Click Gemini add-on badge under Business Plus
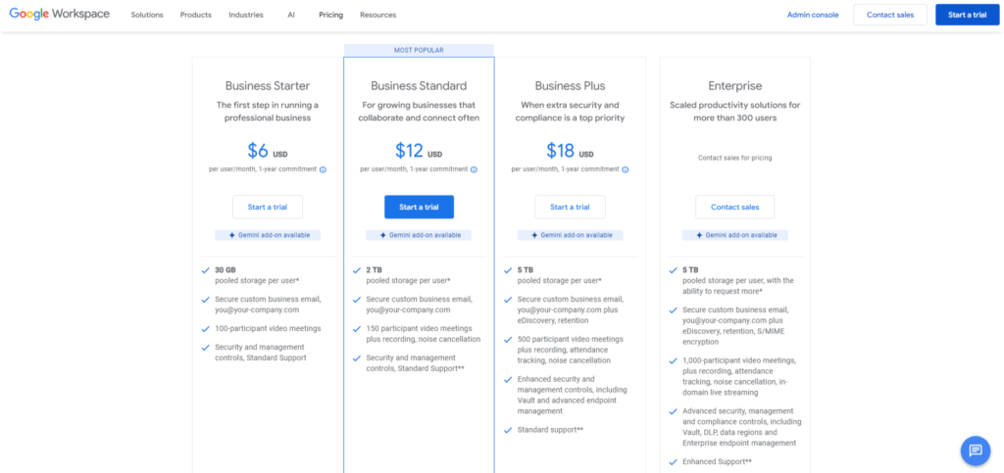 [570, 235]
